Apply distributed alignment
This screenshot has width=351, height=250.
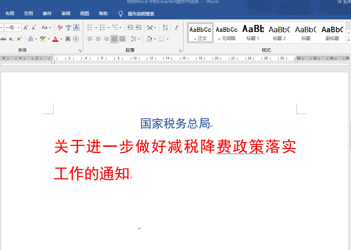point(122,39)
